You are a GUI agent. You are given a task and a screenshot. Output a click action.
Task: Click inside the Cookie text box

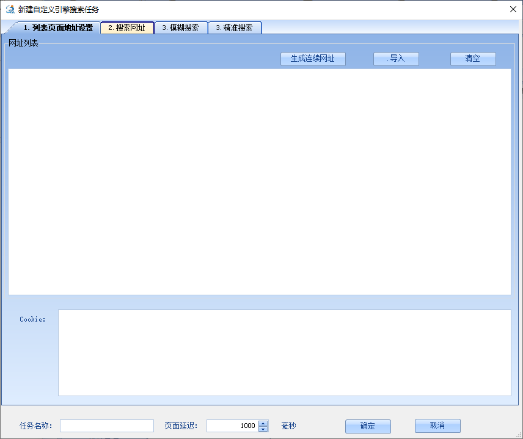[284, 352]
